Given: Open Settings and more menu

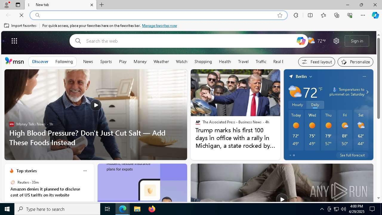Looking at the screenshot, I should pyautogui.click(x=363, y=15).
